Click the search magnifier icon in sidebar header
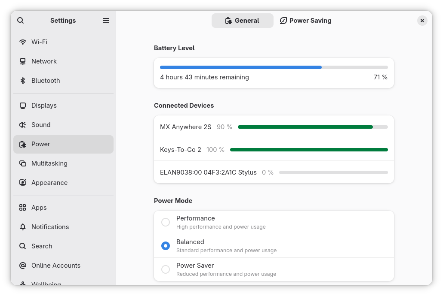 point(20,21)
